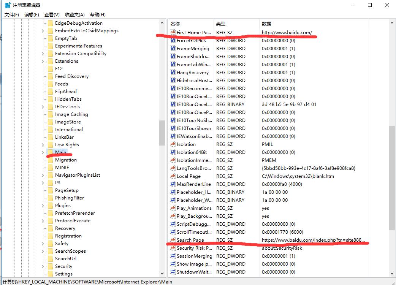Click the value list vertical scrollbar thumb
This screenshot has height=285, width=396.
tap(392, 177)
